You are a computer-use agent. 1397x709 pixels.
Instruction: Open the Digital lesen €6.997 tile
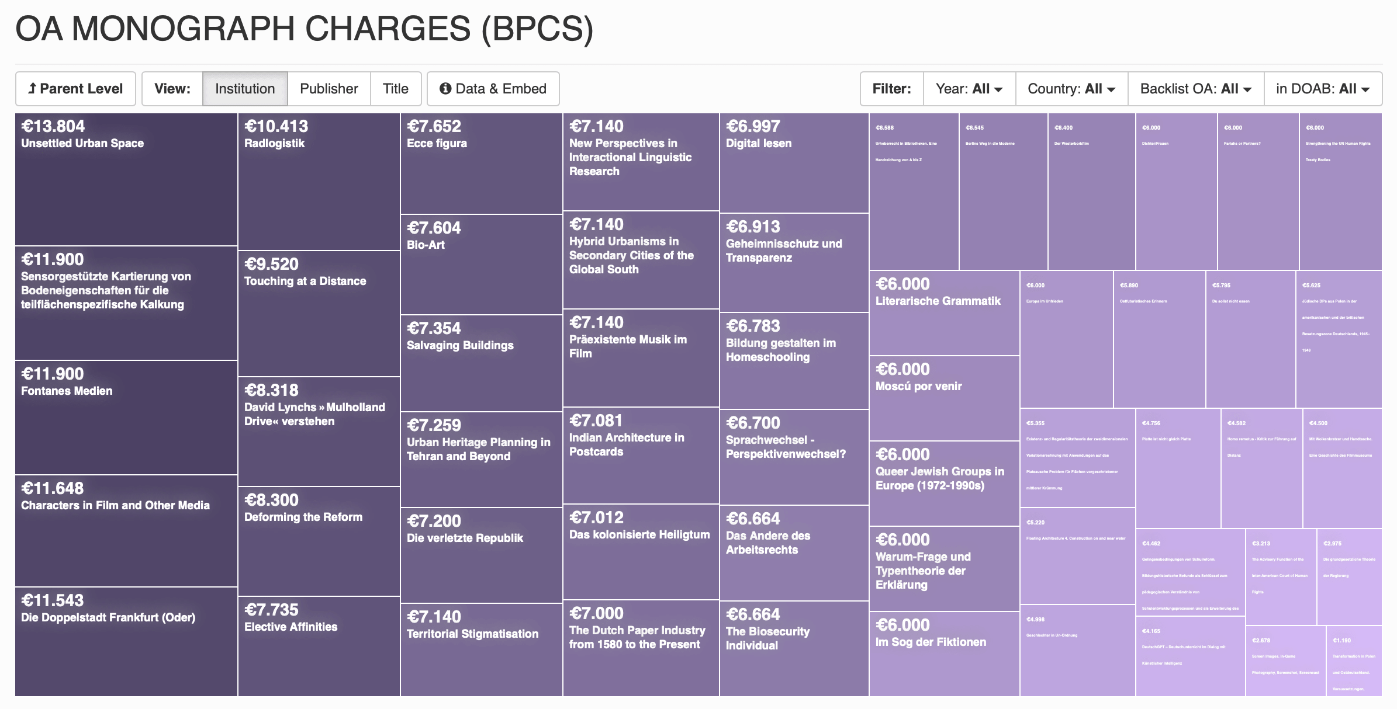click(x=794, y=163)
